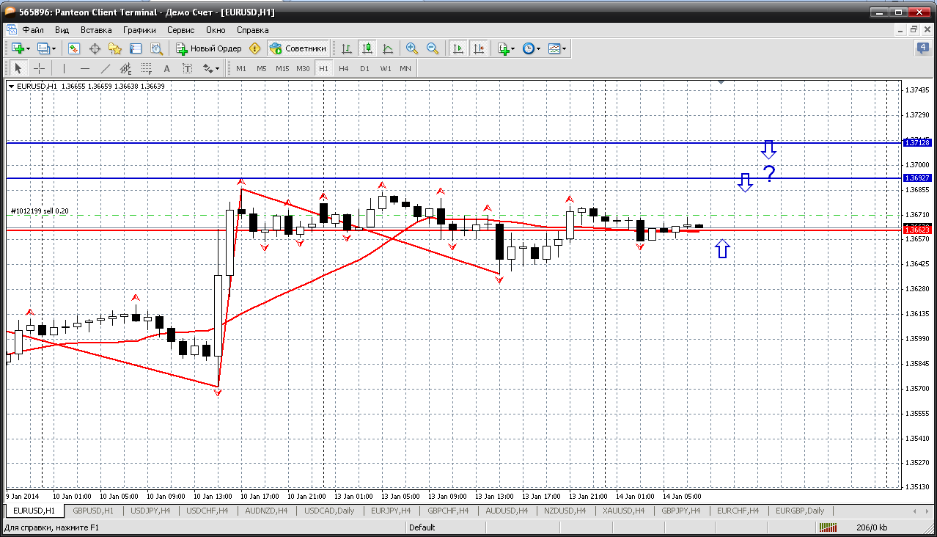The image size is (937, 537).
Task: Zoom in on the chart
Action: coord(412,48)
